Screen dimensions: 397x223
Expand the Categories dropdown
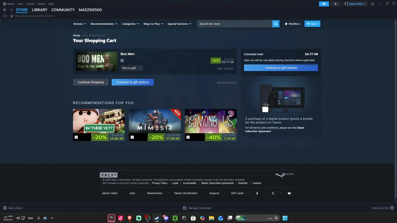click(130, 24)
